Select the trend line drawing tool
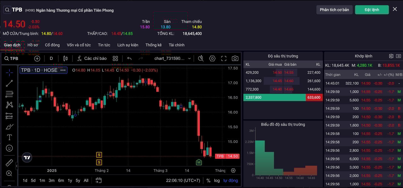403x188 pixels. (x=9, y=83)
